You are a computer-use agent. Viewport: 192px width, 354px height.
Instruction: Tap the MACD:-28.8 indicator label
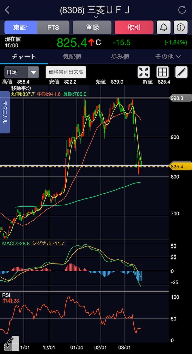(16, 243)
